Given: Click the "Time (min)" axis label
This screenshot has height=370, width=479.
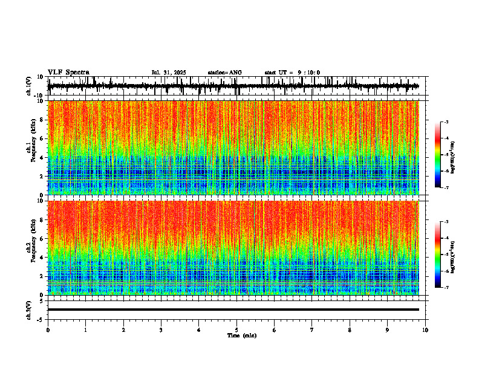Looking at the screenshot, I should (x=242, y=336).
